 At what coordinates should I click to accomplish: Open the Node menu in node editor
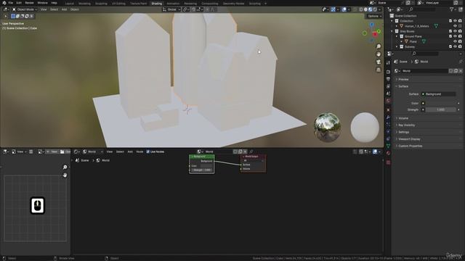coord(139,152)
